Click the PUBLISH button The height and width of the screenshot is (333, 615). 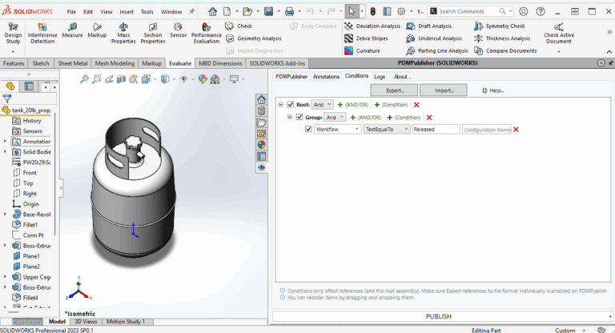pos(439,316)
